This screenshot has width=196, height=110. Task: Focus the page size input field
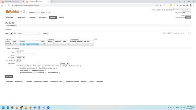tap(188, 33)
